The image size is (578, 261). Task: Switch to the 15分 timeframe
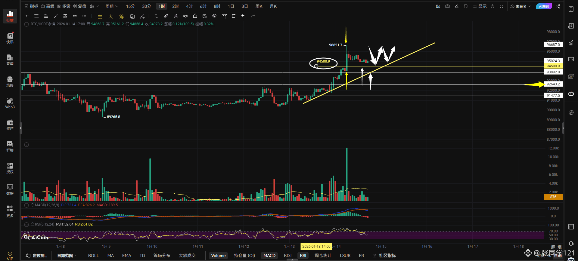pos(130,6)
